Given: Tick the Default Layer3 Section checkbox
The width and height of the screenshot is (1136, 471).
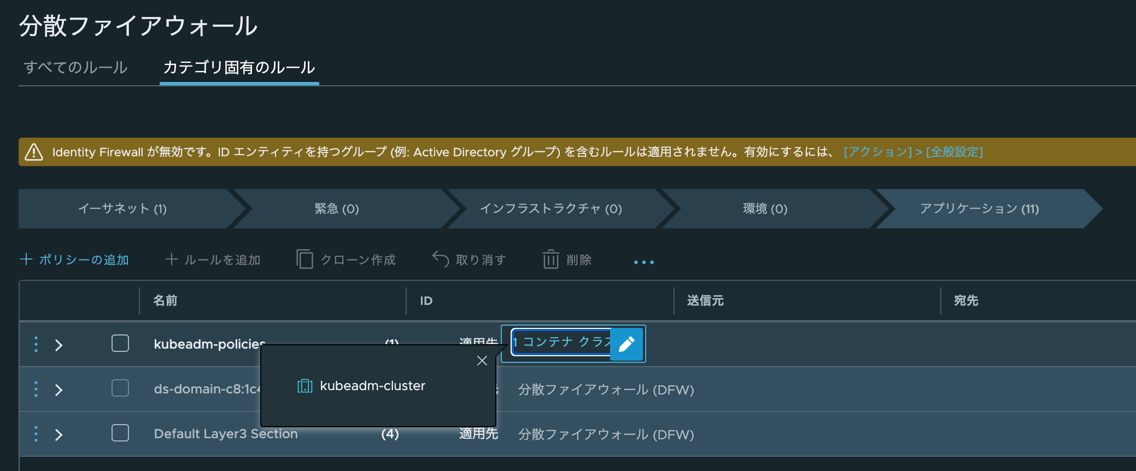Looking at the screenshot, I should 120,433.
